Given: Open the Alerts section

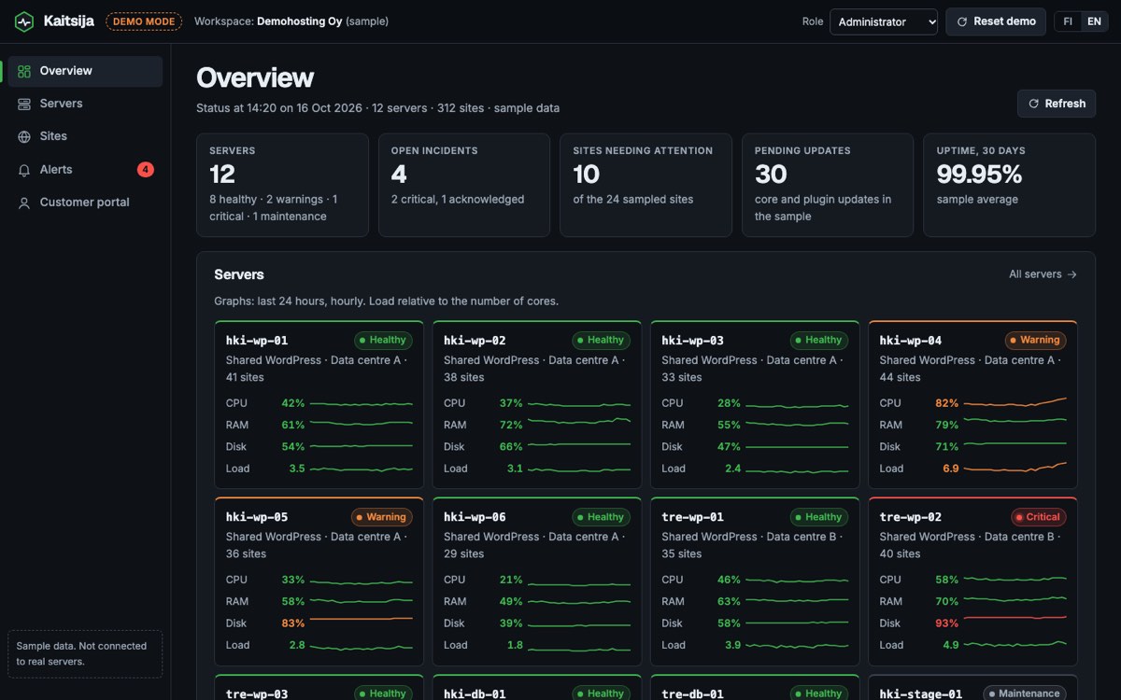Looking at the screenshot, I should click(x=85, y=170).
